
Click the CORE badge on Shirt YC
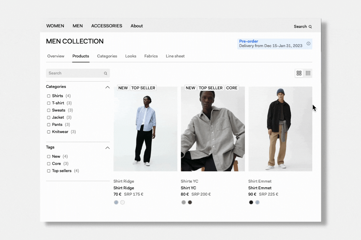[232, 88]
